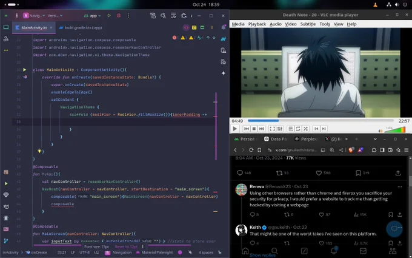Open the app run configuration dropdown
Viewport: 412px width, 258px height.
point(92,16)
